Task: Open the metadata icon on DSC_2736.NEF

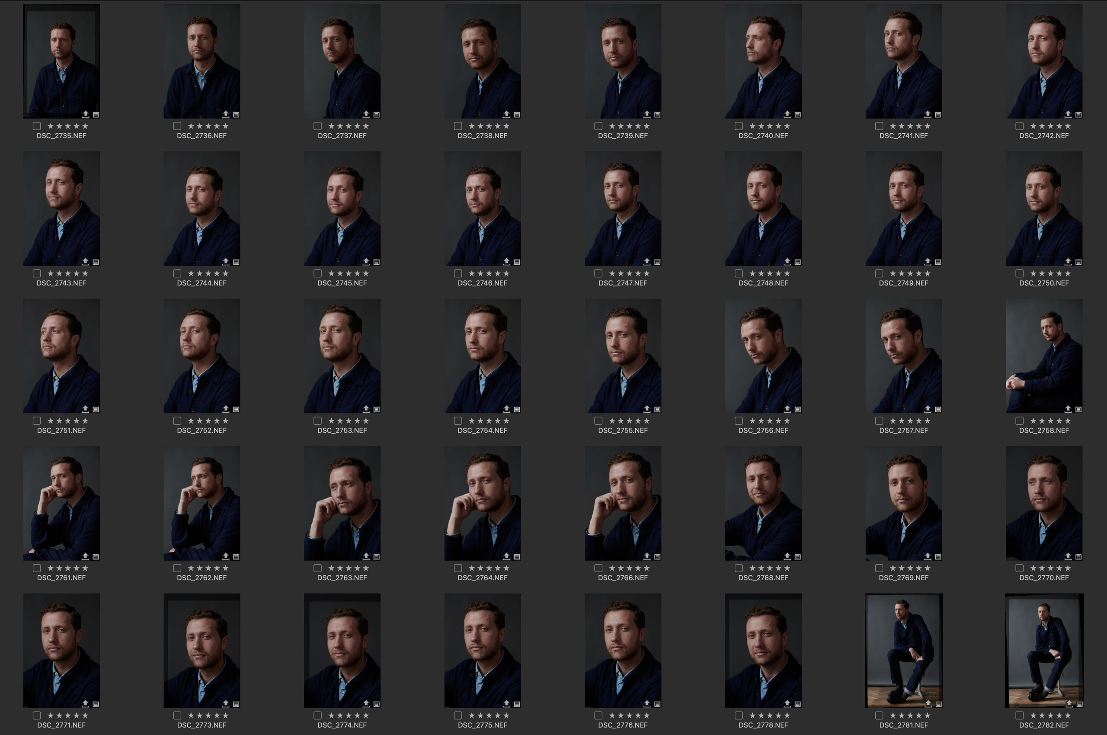Action: pyautogui.click(x=237, y=114)
